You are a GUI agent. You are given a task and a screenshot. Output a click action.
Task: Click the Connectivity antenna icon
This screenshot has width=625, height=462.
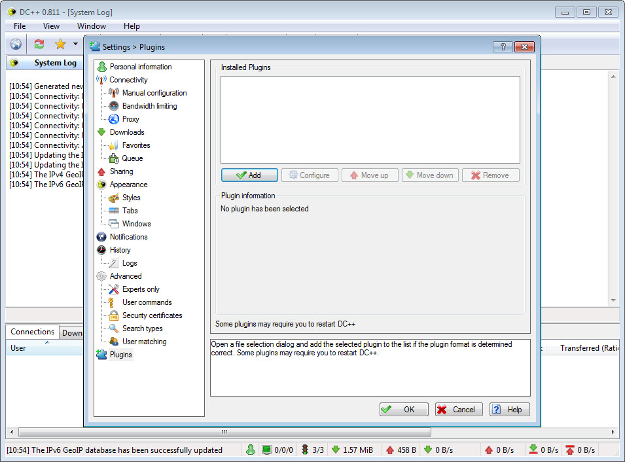tap(101, 80)
